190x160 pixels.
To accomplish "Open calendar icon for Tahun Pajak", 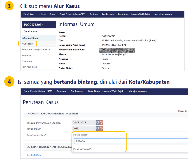I will [x=97, y=128].
